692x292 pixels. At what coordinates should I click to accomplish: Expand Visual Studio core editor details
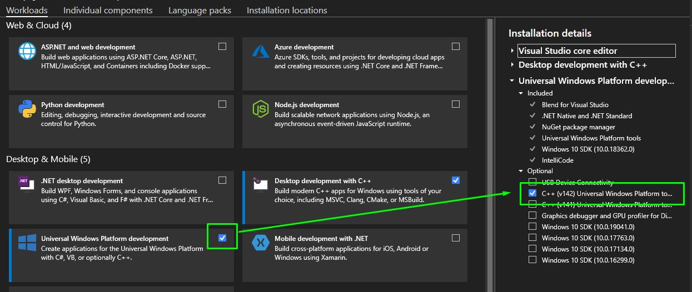512,51
